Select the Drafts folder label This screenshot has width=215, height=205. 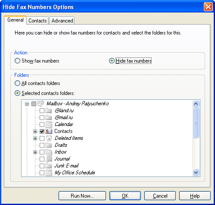click(x=61, y=145)
